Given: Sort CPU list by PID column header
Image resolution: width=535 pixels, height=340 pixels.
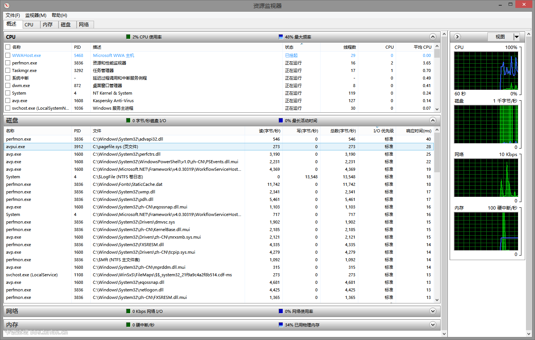Looking at the screenshot, I should tap(81, 47).
